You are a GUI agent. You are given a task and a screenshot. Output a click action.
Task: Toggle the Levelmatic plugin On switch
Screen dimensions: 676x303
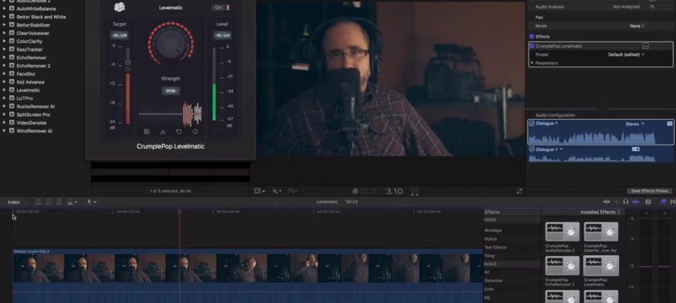(221, 8)
